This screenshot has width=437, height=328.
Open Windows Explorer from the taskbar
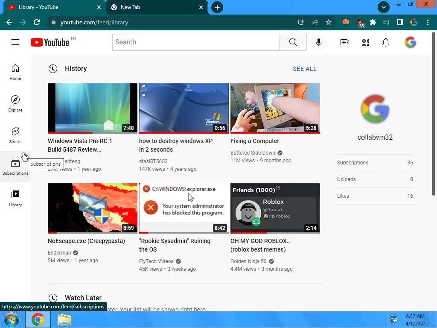coord(64,320)
